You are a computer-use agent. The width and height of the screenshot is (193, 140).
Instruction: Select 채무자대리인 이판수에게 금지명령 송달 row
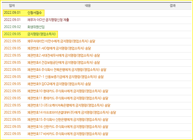click(x=61, y=41)
